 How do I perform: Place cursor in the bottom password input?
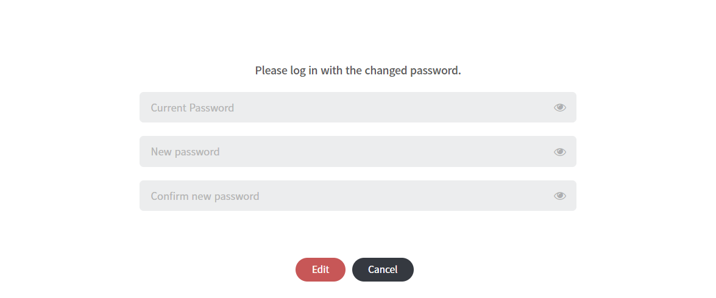(x=341, y=196)
